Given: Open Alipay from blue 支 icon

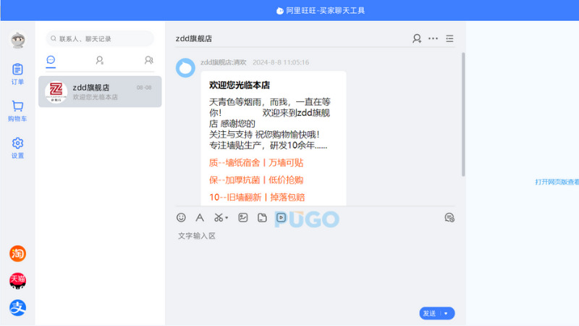Looking at the screenshot, I should [17, 308].
